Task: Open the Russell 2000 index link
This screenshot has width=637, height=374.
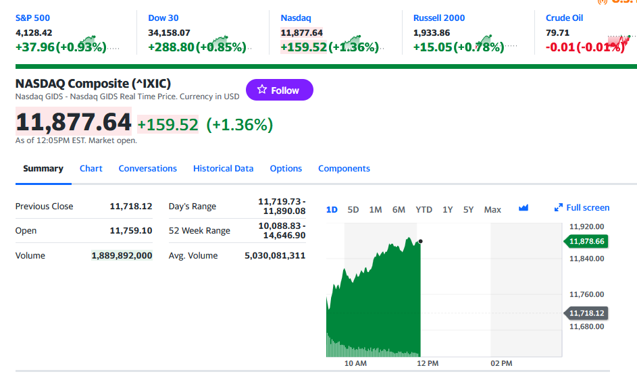Action: click(x=439, y=18)
